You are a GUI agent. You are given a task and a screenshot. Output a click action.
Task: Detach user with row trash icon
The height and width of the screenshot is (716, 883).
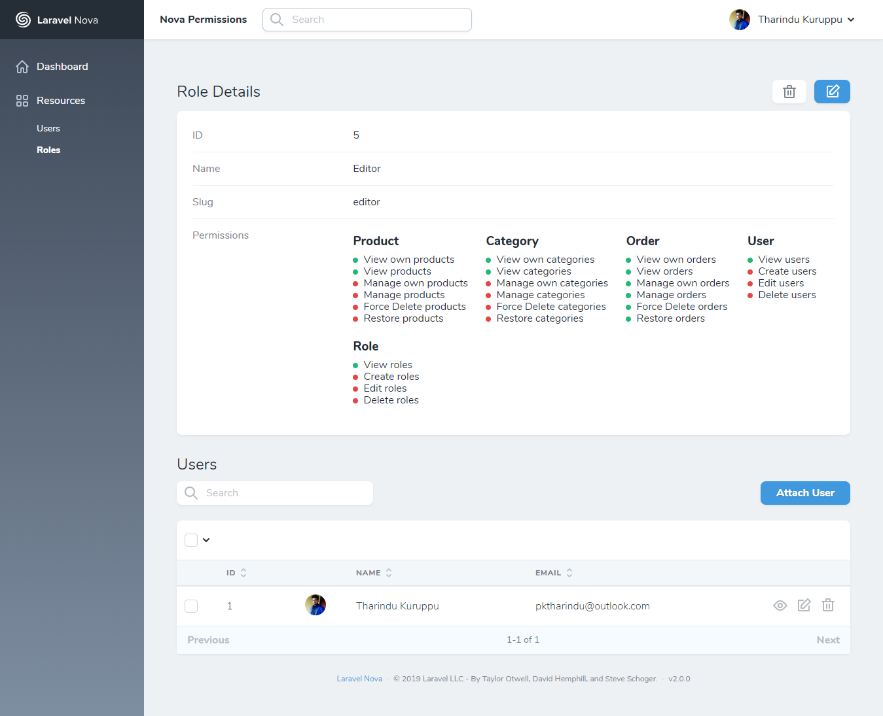[x=828, y=605]
